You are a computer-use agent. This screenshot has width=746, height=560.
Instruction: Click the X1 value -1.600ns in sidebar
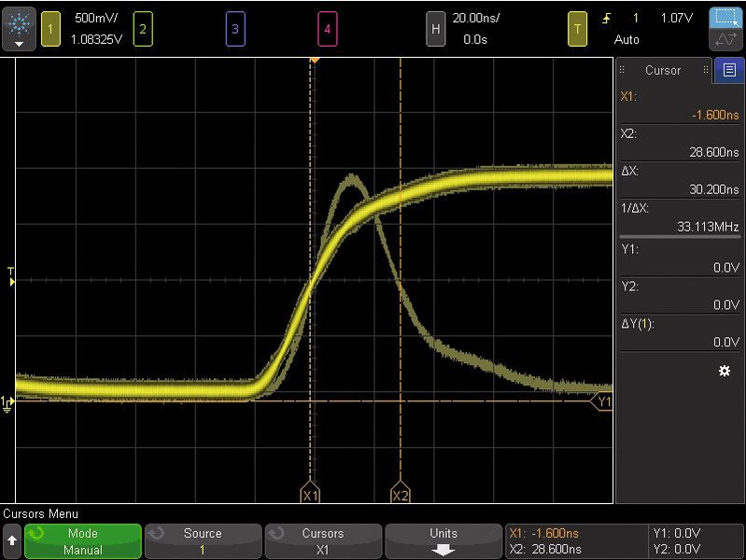(715, 115)
